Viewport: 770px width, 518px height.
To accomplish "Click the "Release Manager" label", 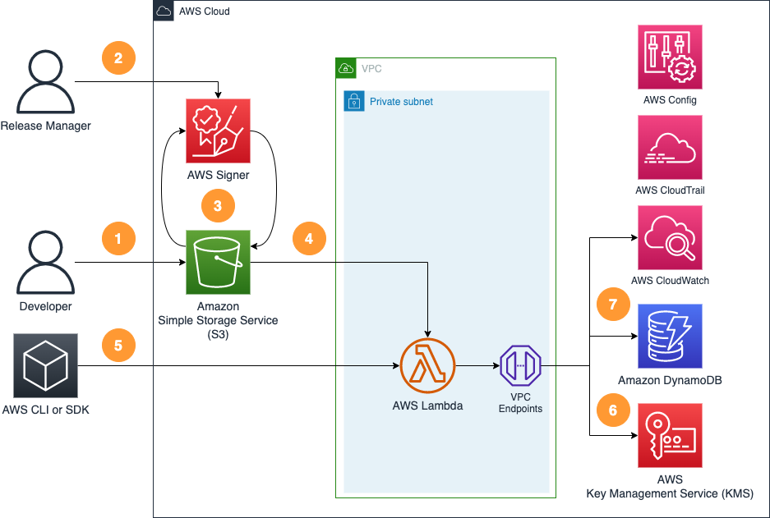I will [x=46, y=126].
